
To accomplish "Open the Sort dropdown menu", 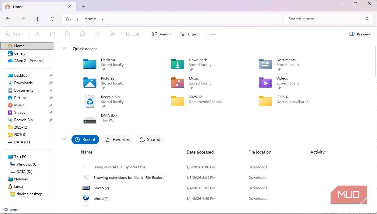I will pos(134,34).
